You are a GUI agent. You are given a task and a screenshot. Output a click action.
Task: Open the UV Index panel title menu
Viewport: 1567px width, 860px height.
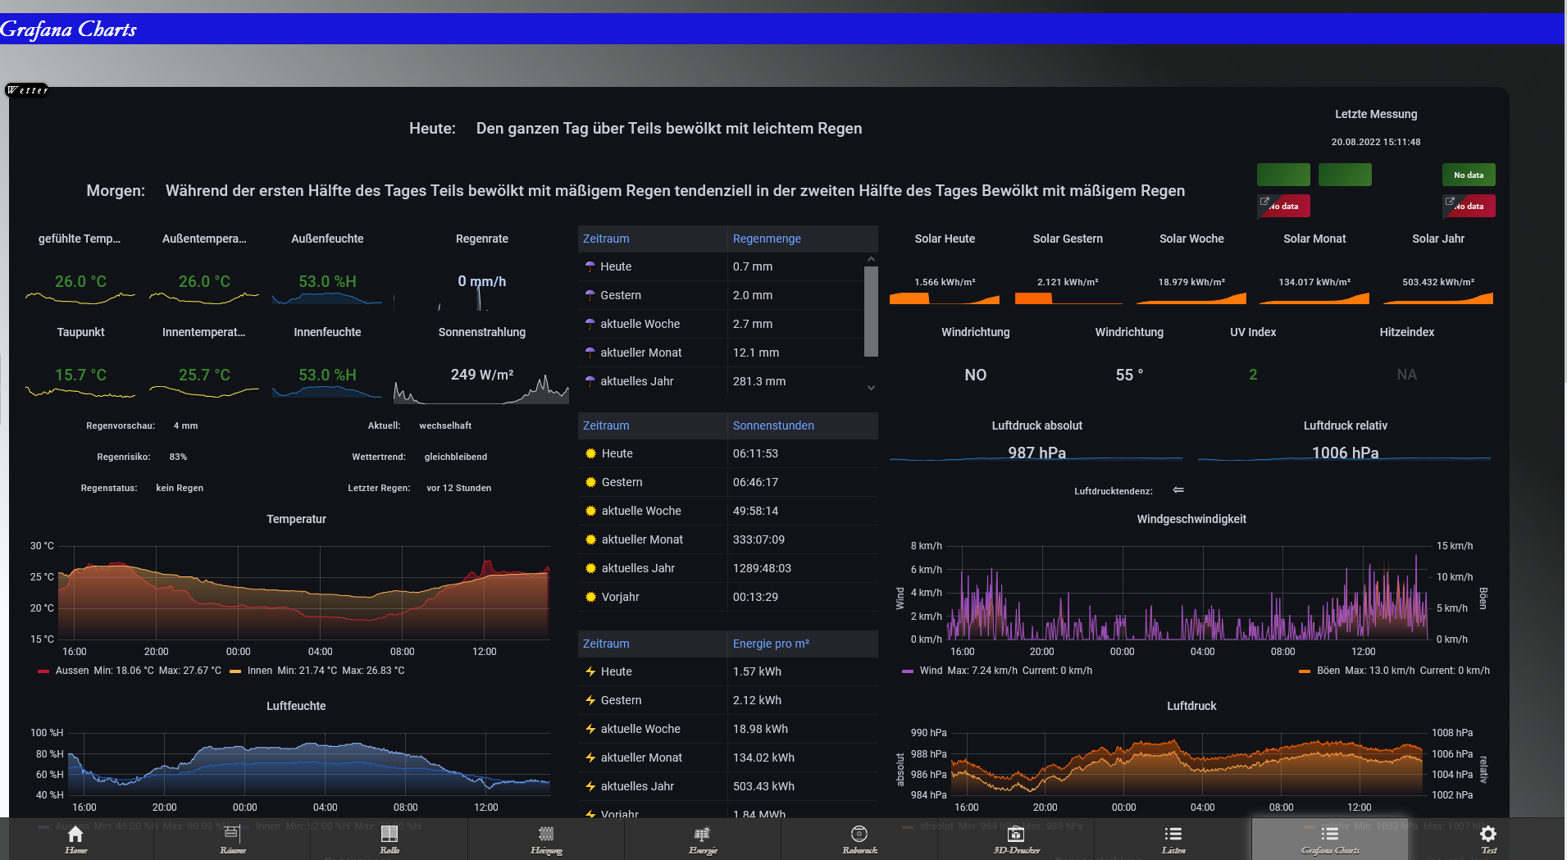click(x=1253, y=332)
